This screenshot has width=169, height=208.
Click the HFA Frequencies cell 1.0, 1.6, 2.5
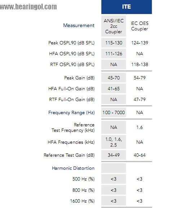[x=114, y=142]
